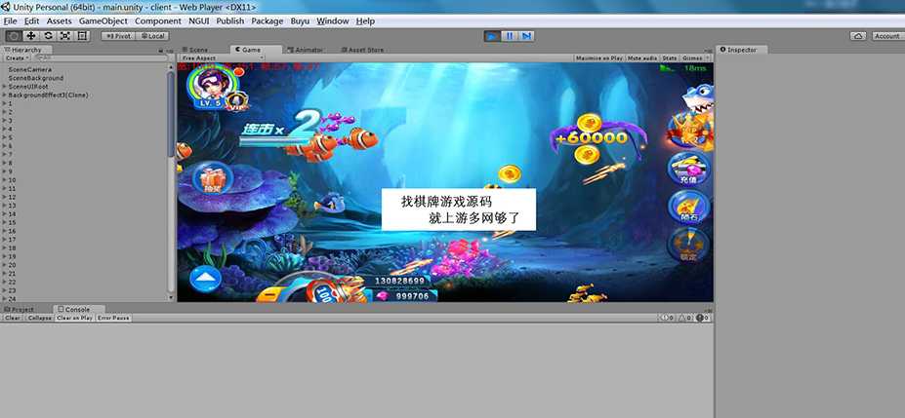Switch to the Project tab

click(20, 309)
